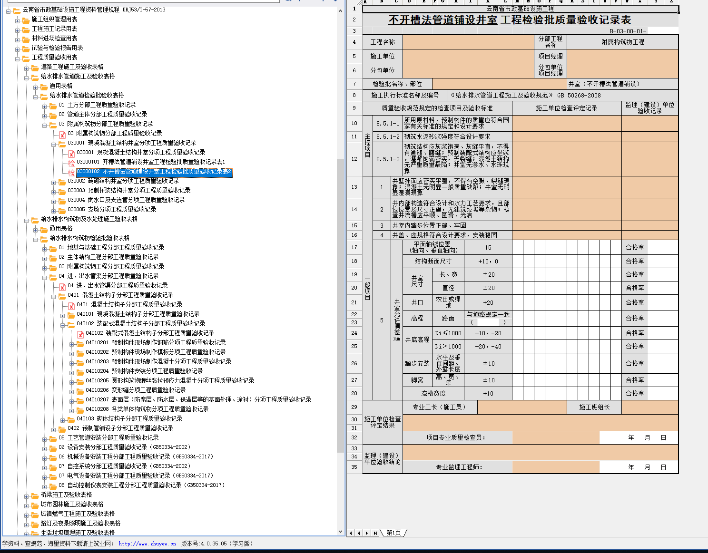Click the folder icon beside 05 工艺管道安装分部工程质量验收记录
The height and width of the screenshot is (553, 708).
coord(53,438)
